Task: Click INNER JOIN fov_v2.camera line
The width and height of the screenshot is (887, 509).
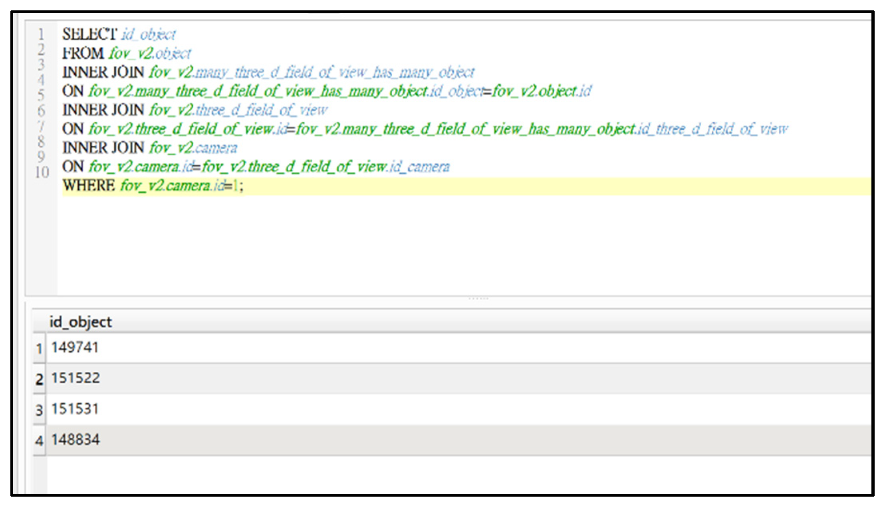Action: tap(150, 148)
